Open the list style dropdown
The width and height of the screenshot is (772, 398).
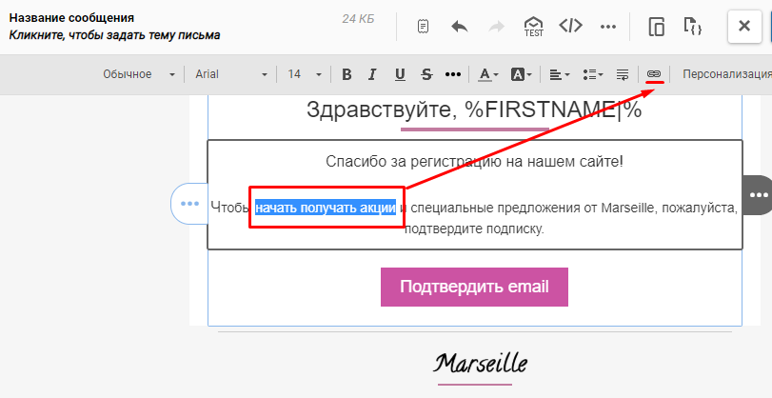point(593,74)
